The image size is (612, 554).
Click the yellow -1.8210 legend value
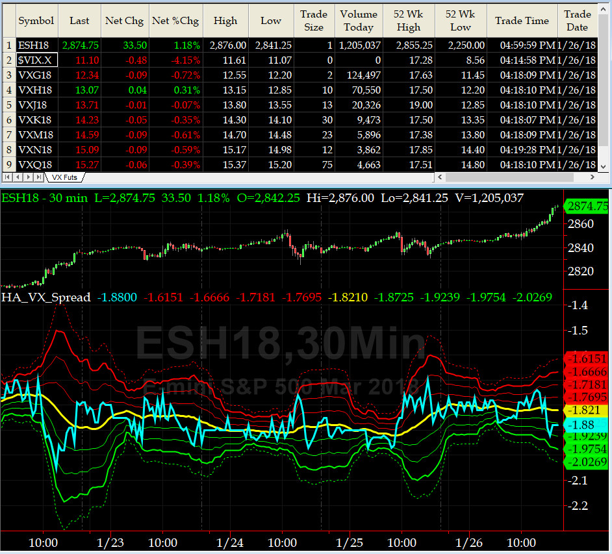[x=348, y=297]
